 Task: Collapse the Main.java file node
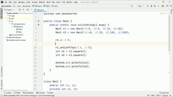pyautogui.click(x=12, y=26)
